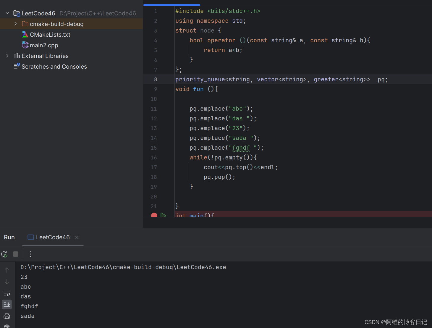Image resolution: width=432 pixels, height=328 pixels.
Task: Click 'return a<b' statement
Action: (x=223, y=50)
